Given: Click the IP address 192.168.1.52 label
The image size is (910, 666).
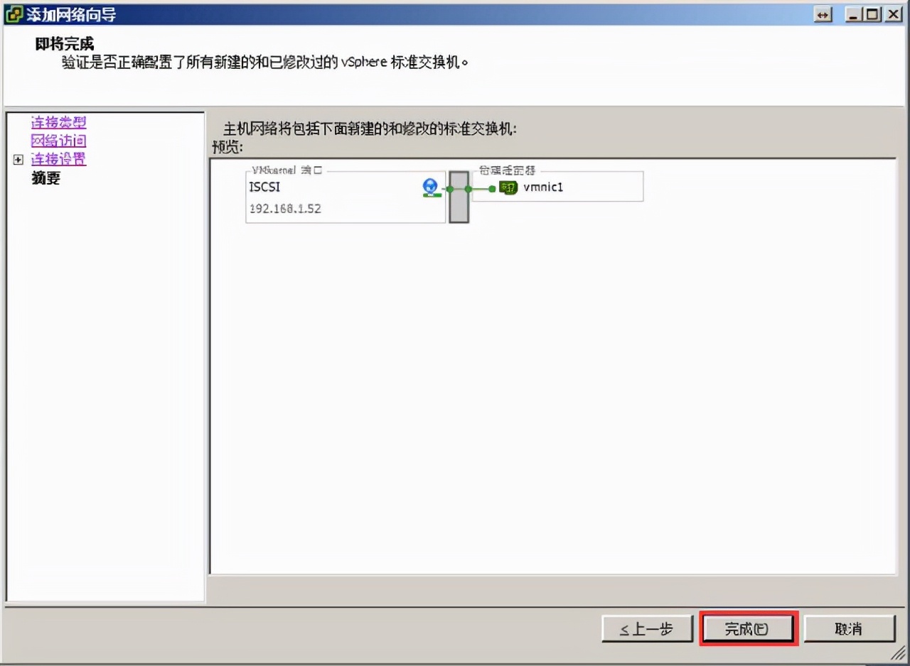Looking at the screenshot, I should [x=287, y=209].
